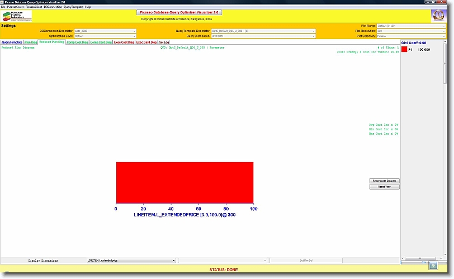Click the red plan bar in diagram
454x279 pixels.
pyautogui.click(x=185, y=182)
